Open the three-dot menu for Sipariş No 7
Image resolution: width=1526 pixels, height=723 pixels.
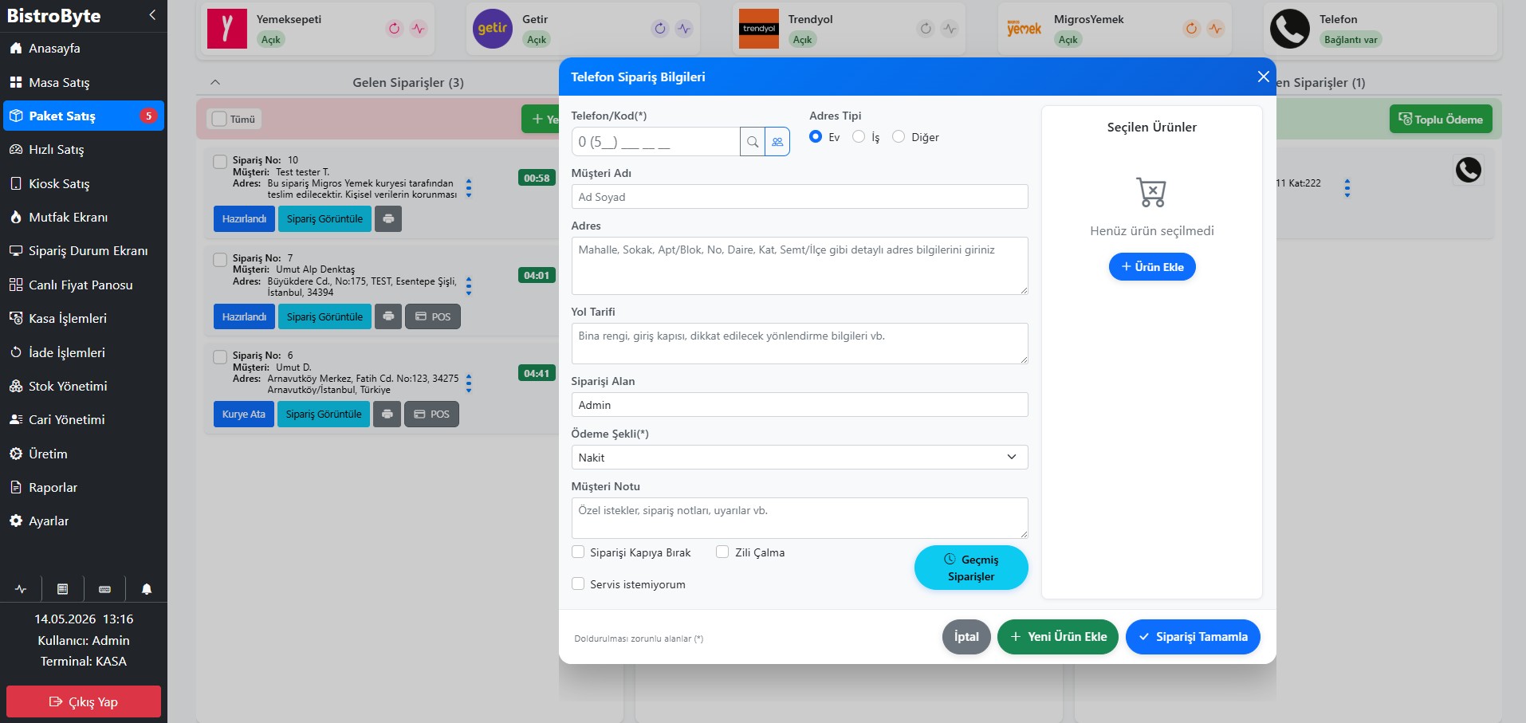coord(469,286)
